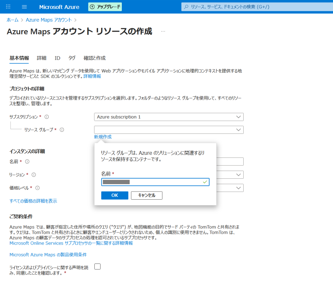Switch to the 確認と作成 tab
Screen dimensions: 333x301
point(94,58)
